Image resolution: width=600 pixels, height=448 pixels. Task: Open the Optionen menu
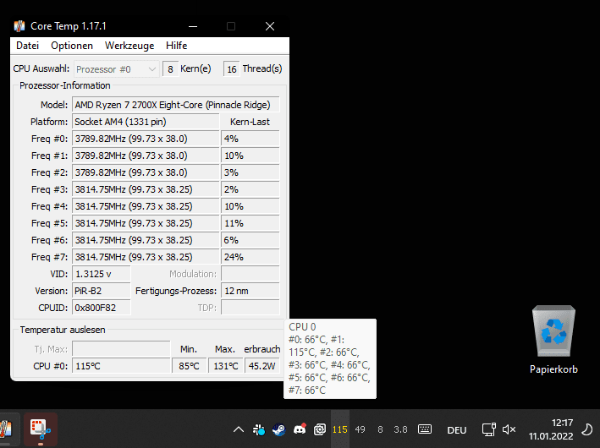tap(72, 46)
